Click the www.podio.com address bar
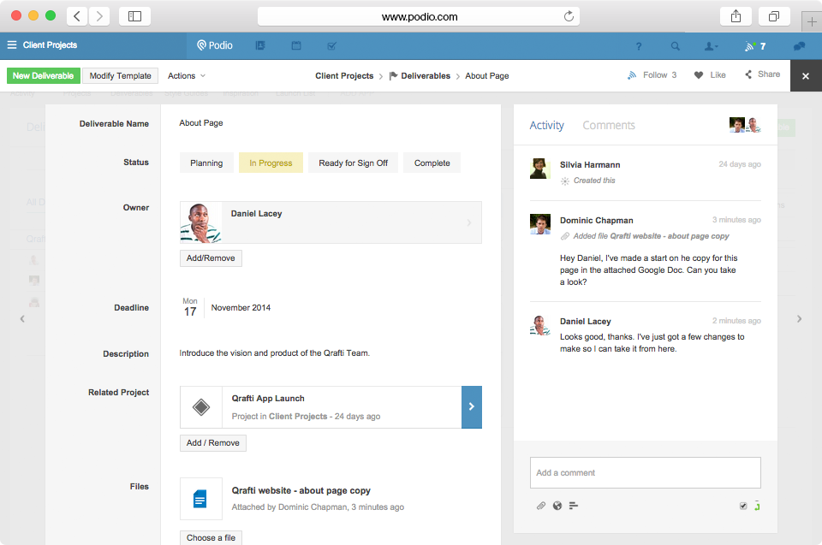Screen dimensions: 822x545 pos(419,17)
